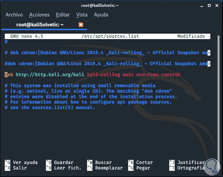Click the Cortar shortcut label
The width and height of the screenshot is (223, 177).
coord(144,162)
